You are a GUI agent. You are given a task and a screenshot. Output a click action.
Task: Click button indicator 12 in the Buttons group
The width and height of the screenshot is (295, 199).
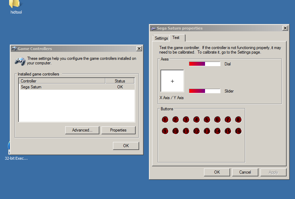click(x=196, y=131)
